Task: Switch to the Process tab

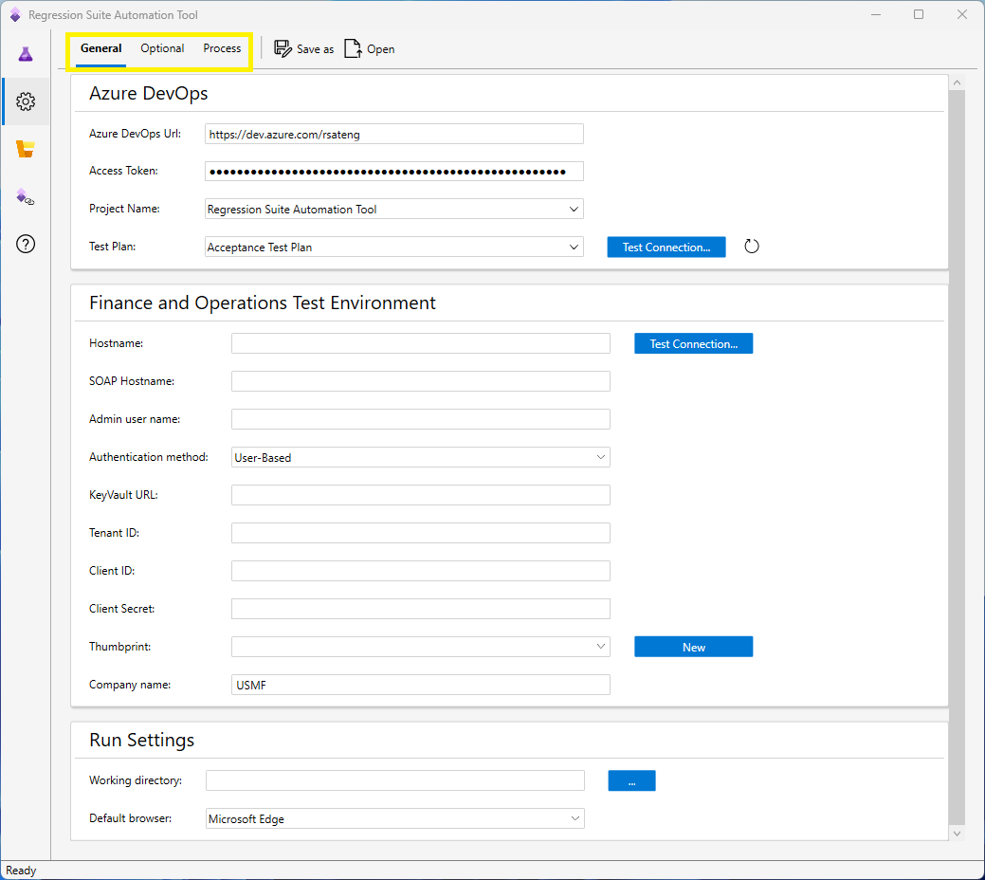Action: pos(221,48)
